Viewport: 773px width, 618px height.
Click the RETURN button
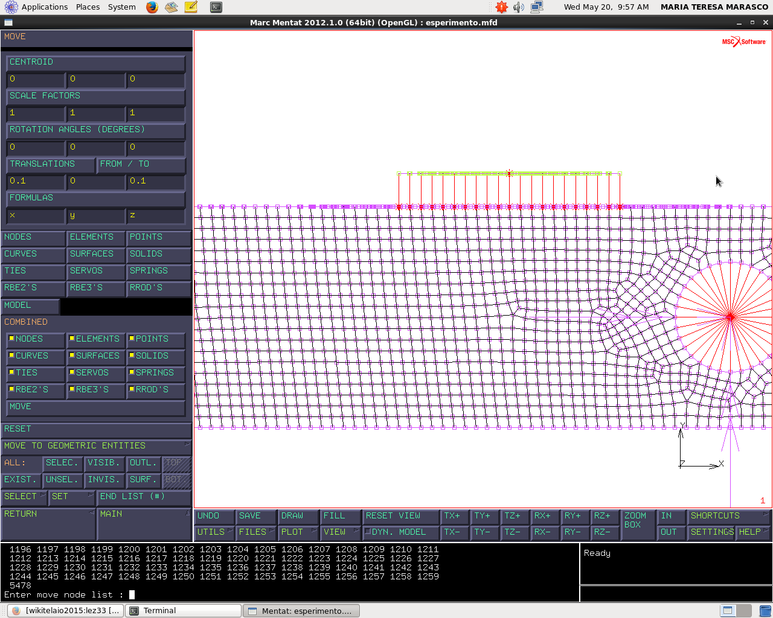tap(48, 524)
